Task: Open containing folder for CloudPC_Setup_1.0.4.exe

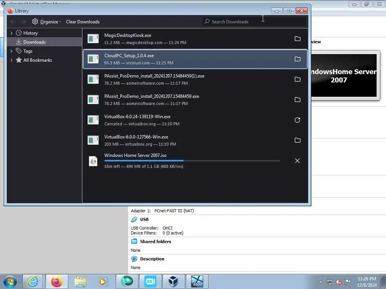Action: pos(297,59)
